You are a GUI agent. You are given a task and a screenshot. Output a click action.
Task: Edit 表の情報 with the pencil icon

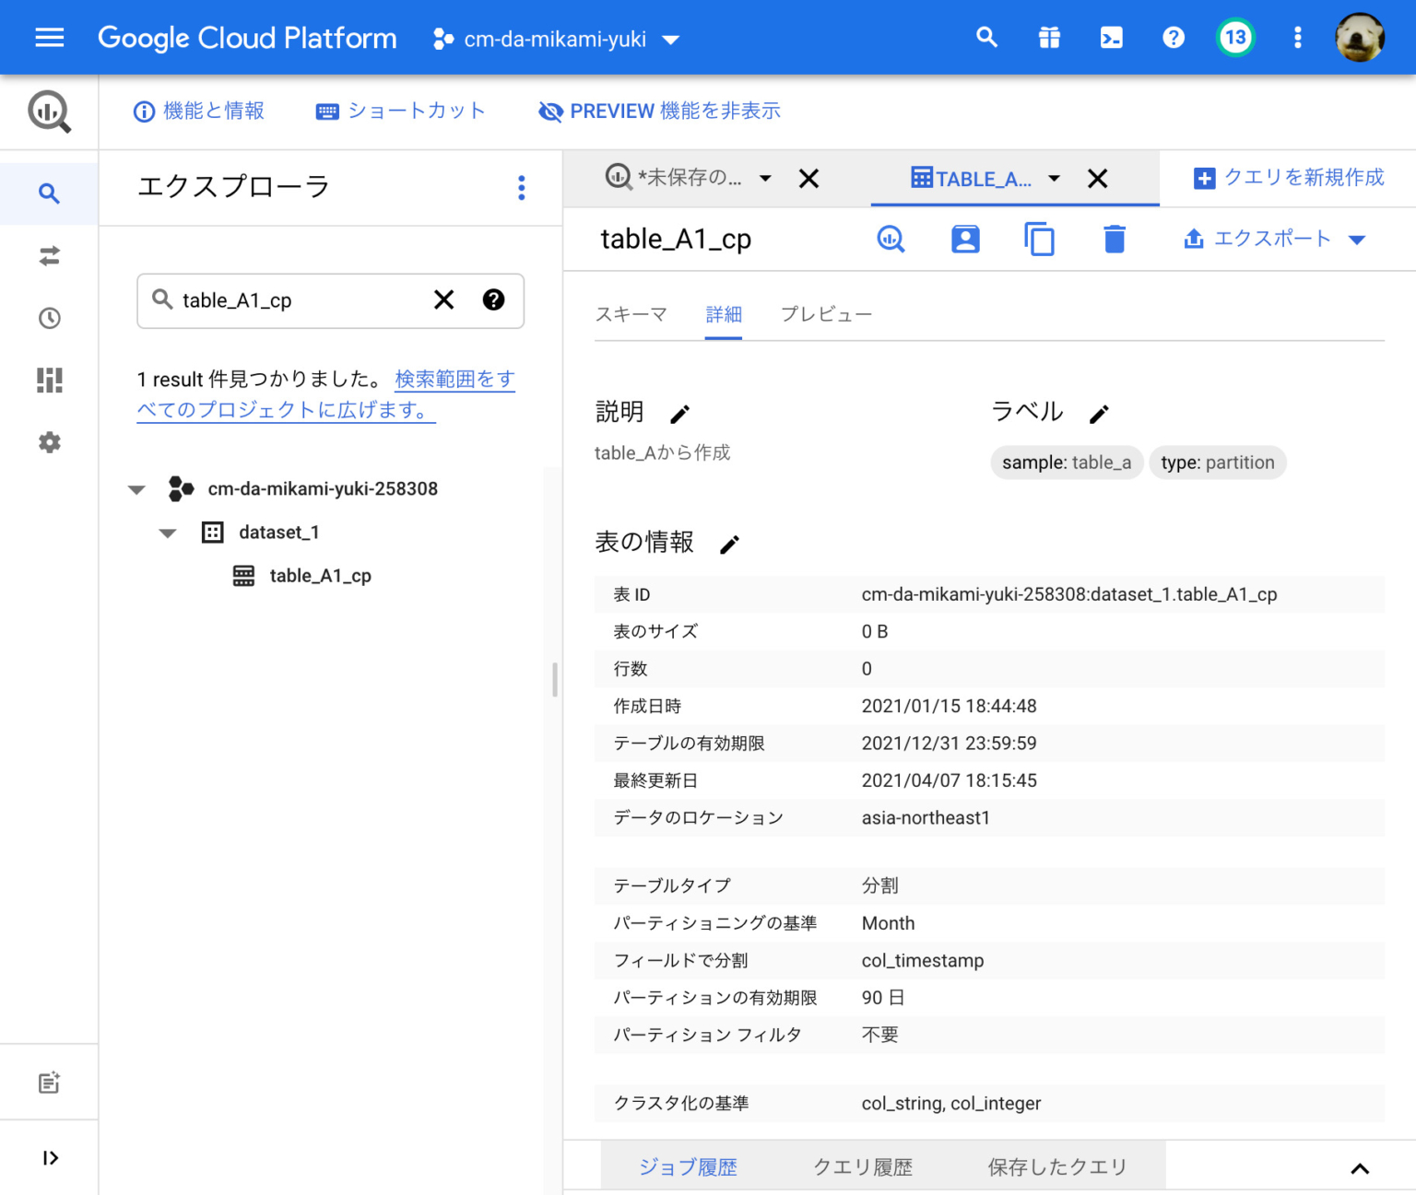(728, 545)
